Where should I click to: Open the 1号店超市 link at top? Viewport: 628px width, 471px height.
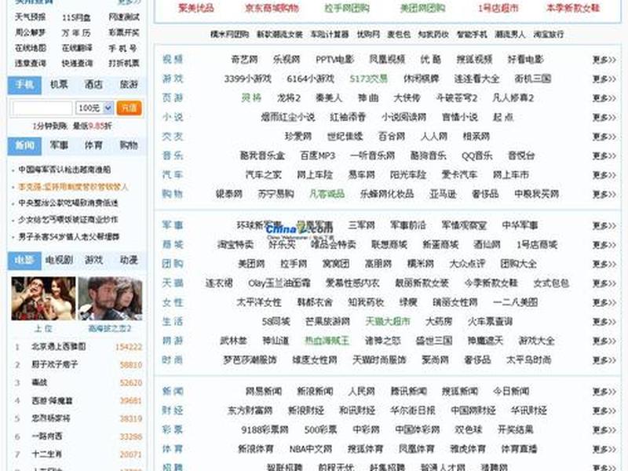(x=498, y=8)
